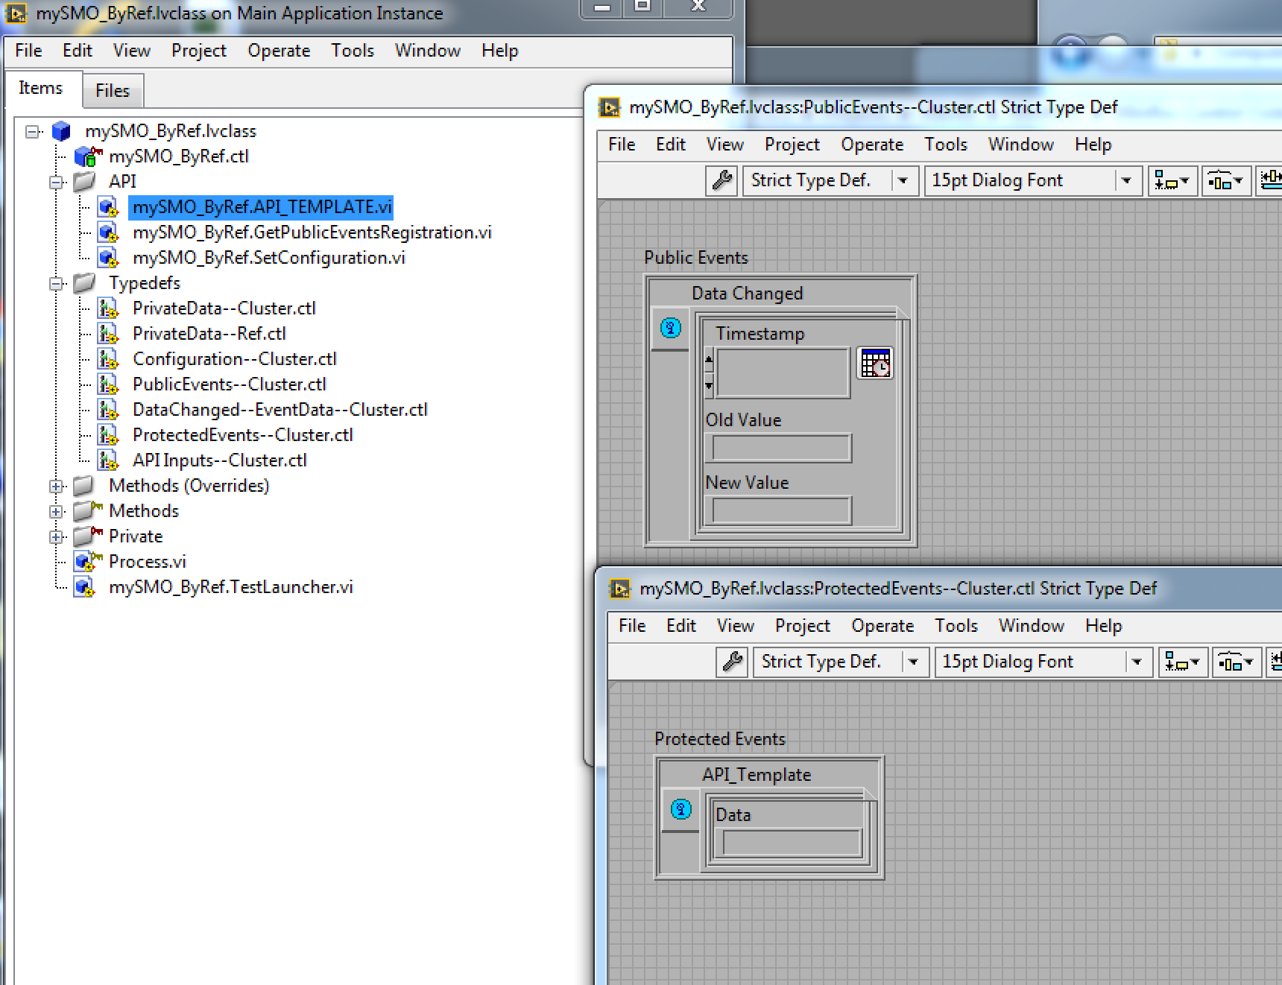Click the LabVIEW icon in PublicEvents window title
Image resolution: width=1282 pixels, height=985 pixels.
609,108
